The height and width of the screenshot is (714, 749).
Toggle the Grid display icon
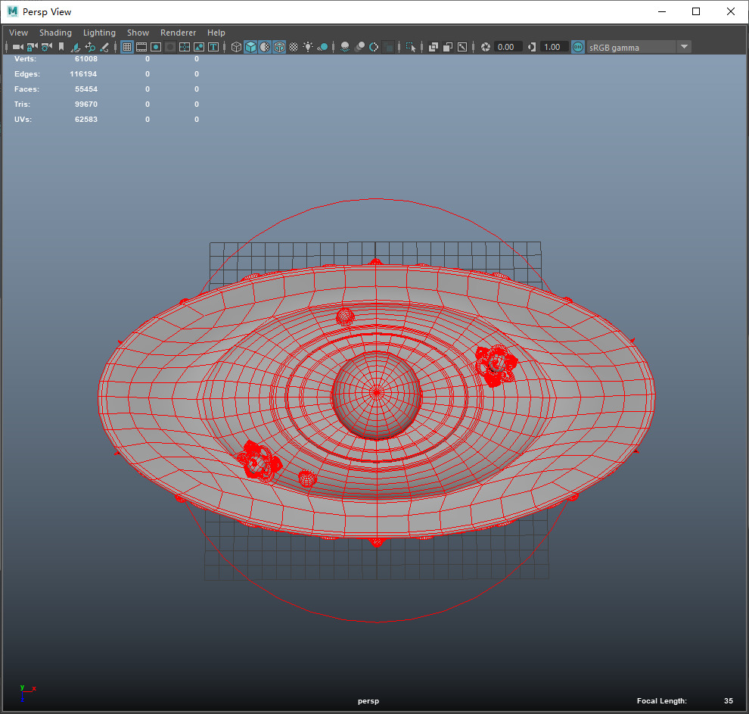127,47
